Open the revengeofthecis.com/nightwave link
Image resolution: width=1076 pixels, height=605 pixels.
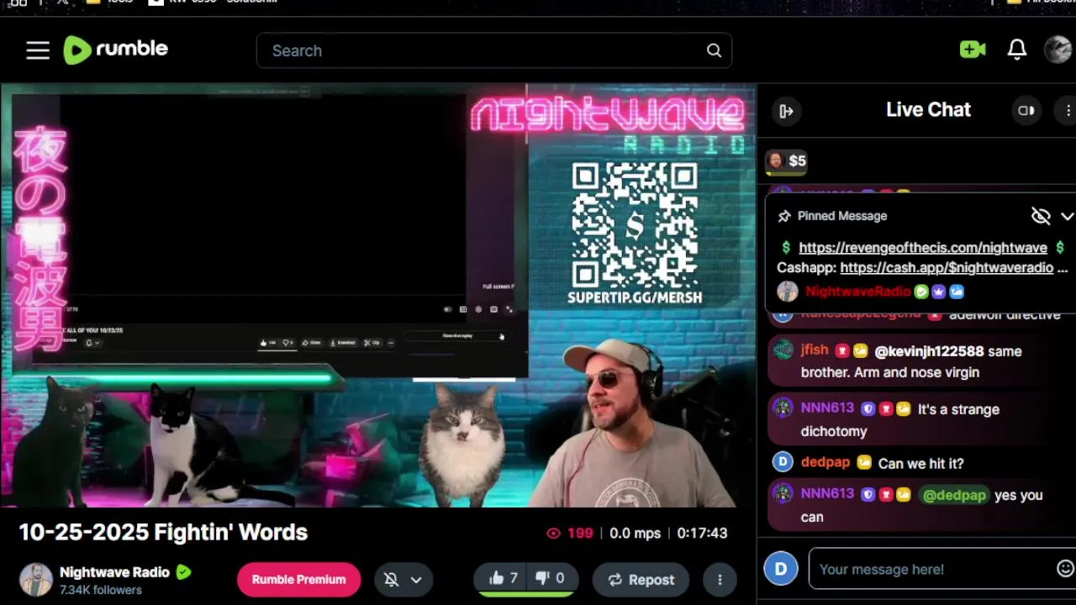(923, 247)
